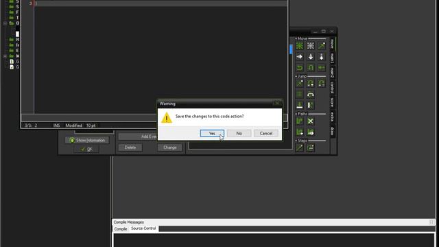Select the Set Friction action icon
This screenshot has height=247, width=439.
point(322,67)
